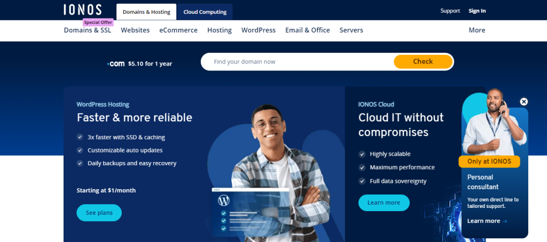Click the checkmark beside Full data sovereignty
This screenshot has width=547, height=242.
362,181
